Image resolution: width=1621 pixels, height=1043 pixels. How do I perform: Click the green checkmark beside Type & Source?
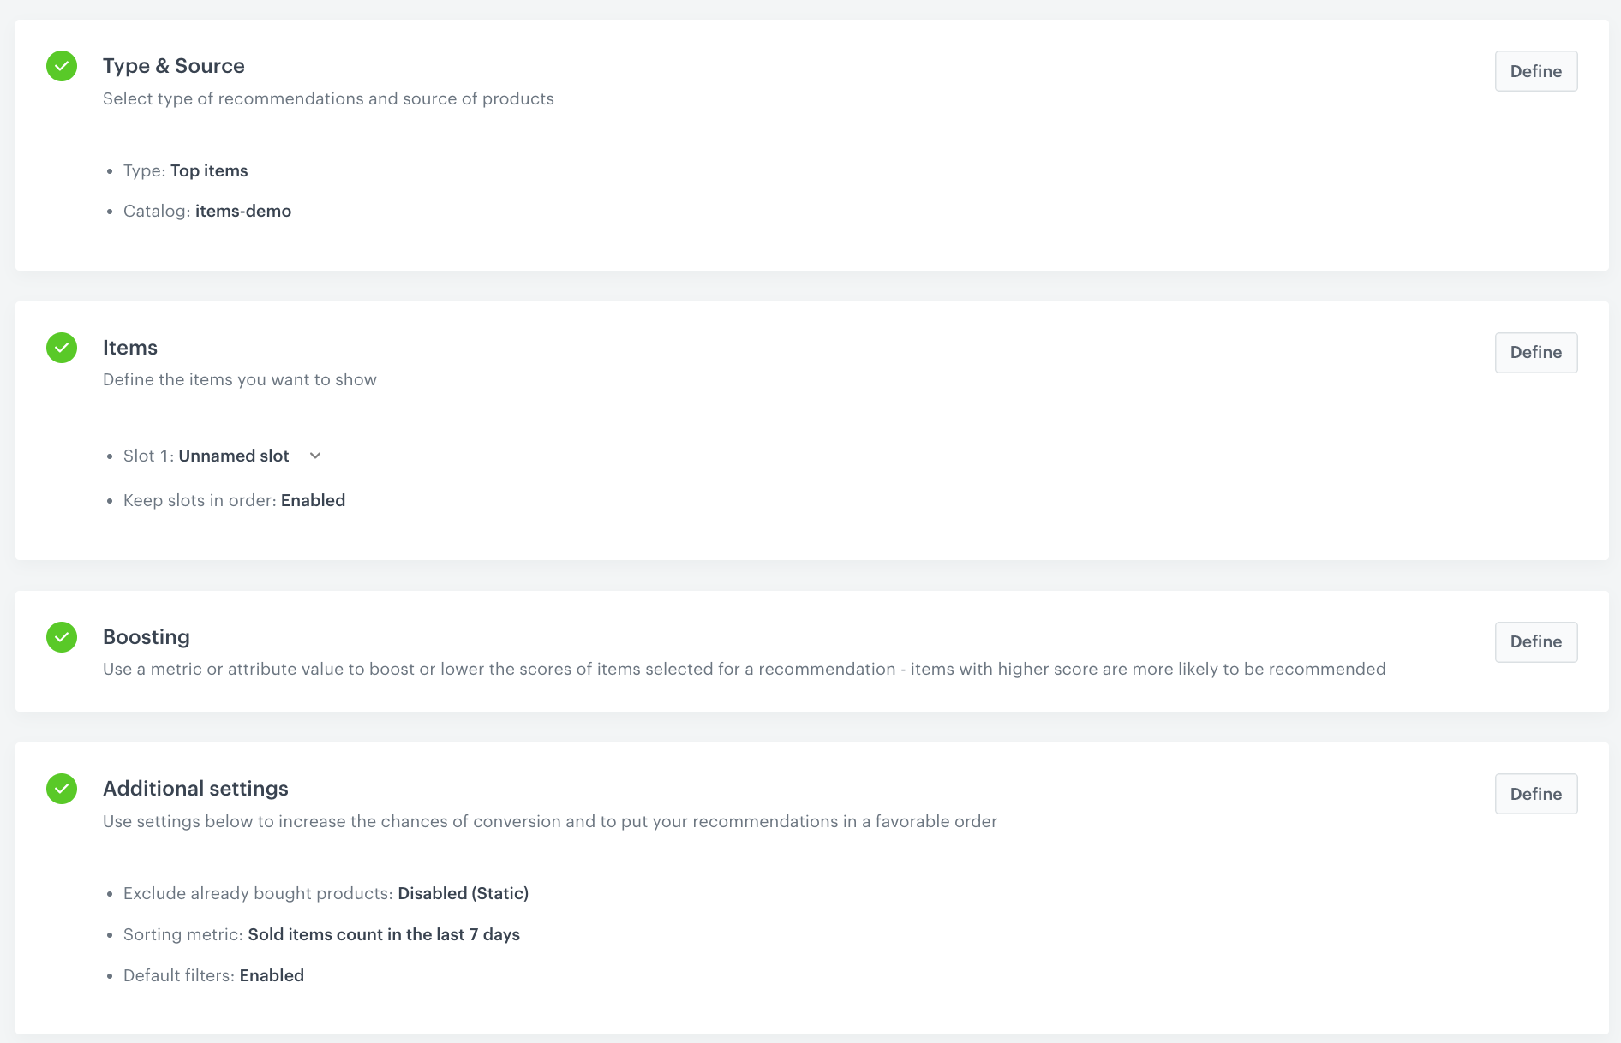[x=61, y=66]
